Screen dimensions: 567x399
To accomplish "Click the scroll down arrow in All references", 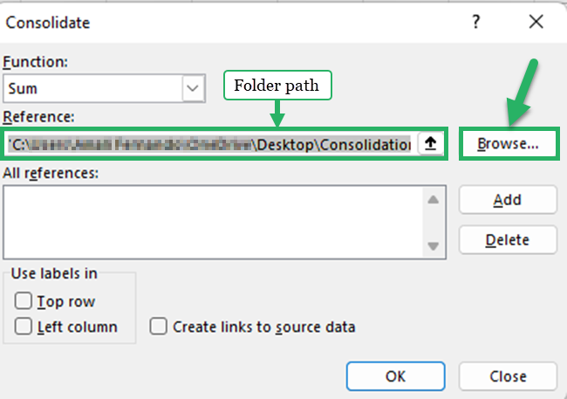I will [432, 246].
